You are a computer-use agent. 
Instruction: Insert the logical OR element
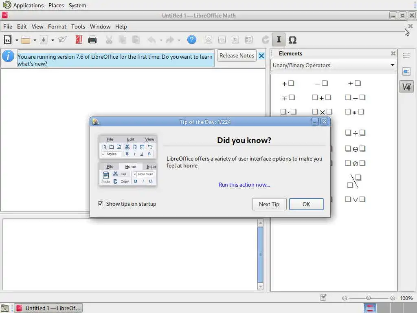pos(355,199)
